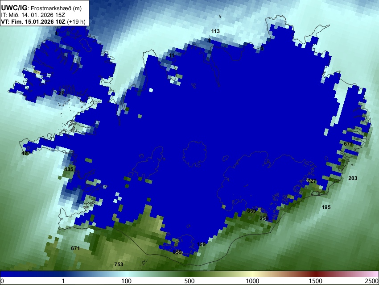Screen dimensions: 379x285
Task: Click the 0 label on the color scale
Action: tap(2, 281)
